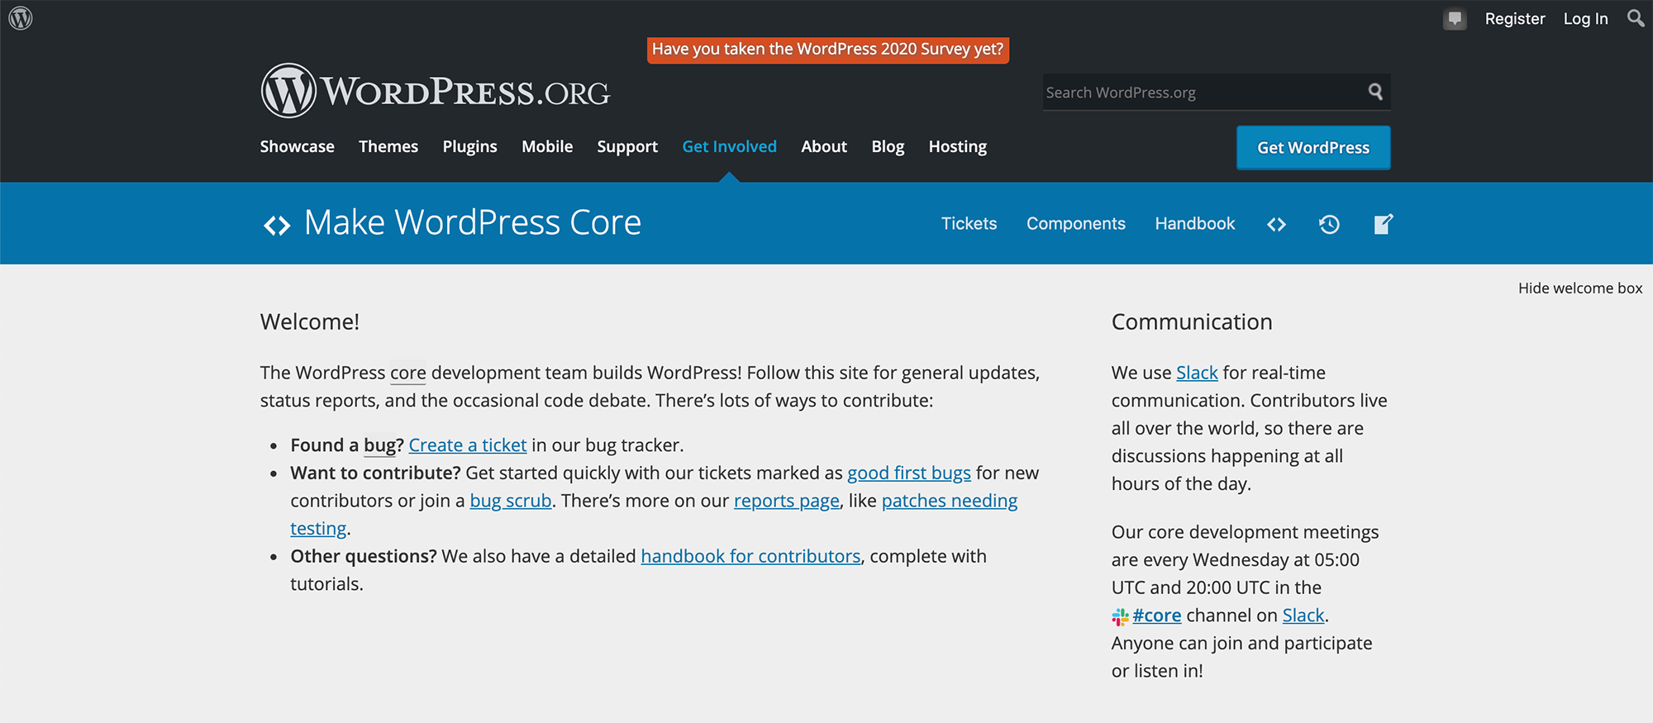1653x723 pixels.
Task: Hide the welcome box
Action: 1579,288
